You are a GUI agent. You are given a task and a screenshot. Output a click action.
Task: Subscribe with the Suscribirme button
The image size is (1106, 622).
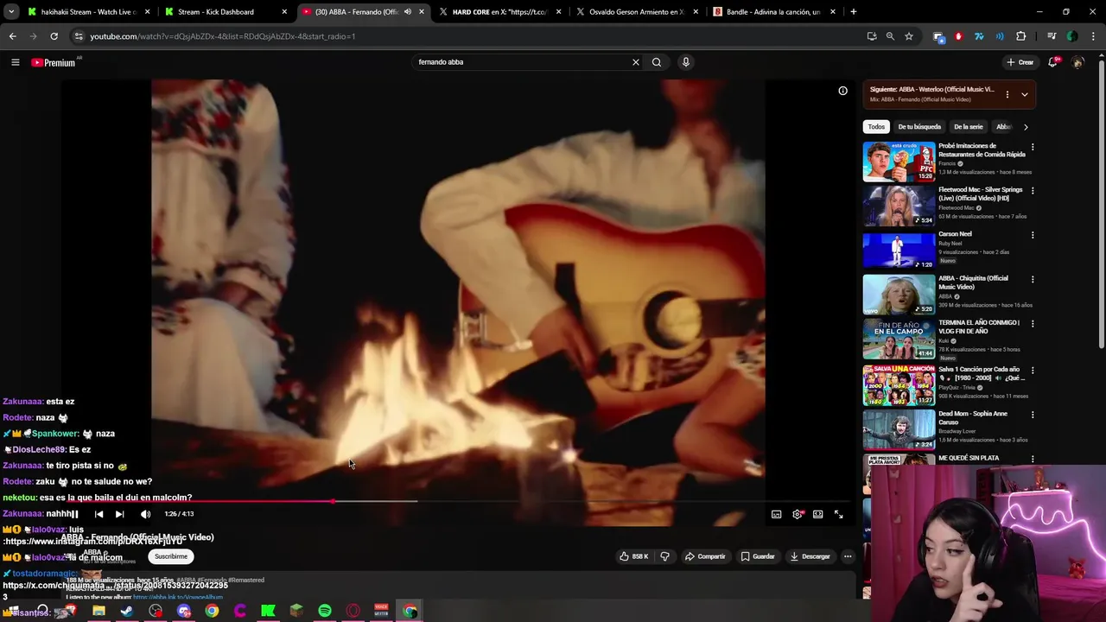[171, 556]
